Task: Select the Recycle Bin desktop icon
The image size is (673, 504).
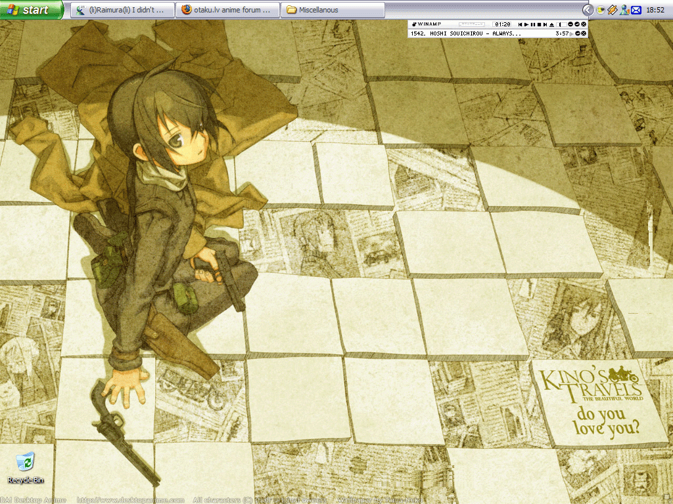Action: click(26, 467)
